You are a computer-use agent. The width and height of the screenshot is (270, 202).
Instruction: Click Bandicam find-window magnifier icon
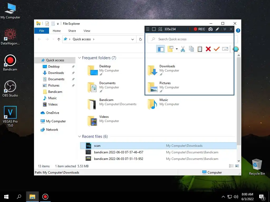pyautogui.click(x=160, y=29)
